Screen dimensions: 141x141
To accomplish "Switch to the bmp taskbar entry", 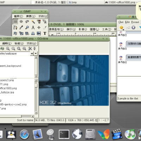I will click(86, 2).
